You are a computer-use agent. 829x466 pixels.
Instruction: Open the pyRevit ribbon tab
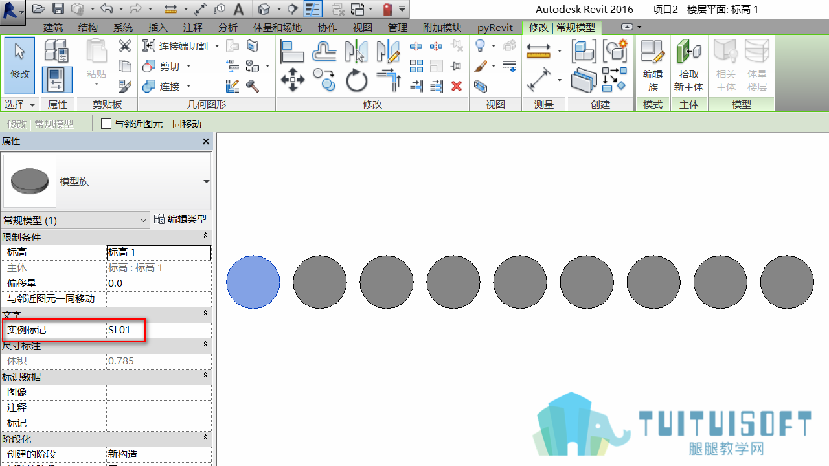[x=495, y=27]
